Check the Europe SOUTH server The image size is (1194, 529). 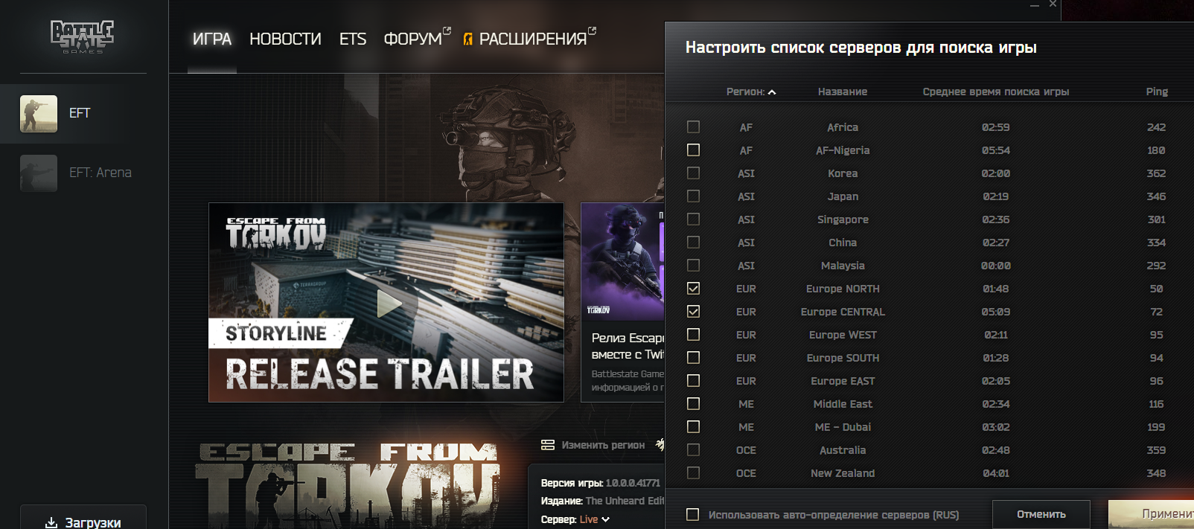click(693, 358)
